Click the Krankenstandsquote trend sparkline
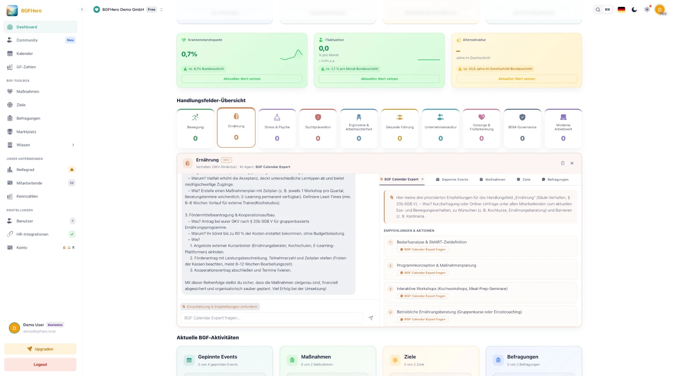 [x=291, y=55]
